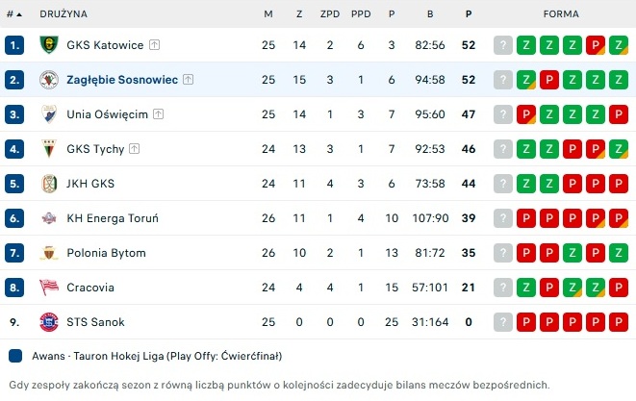Click the FORMA column header
The height and width of the screenshot is (401, 636).
click(x=561, y=14)
